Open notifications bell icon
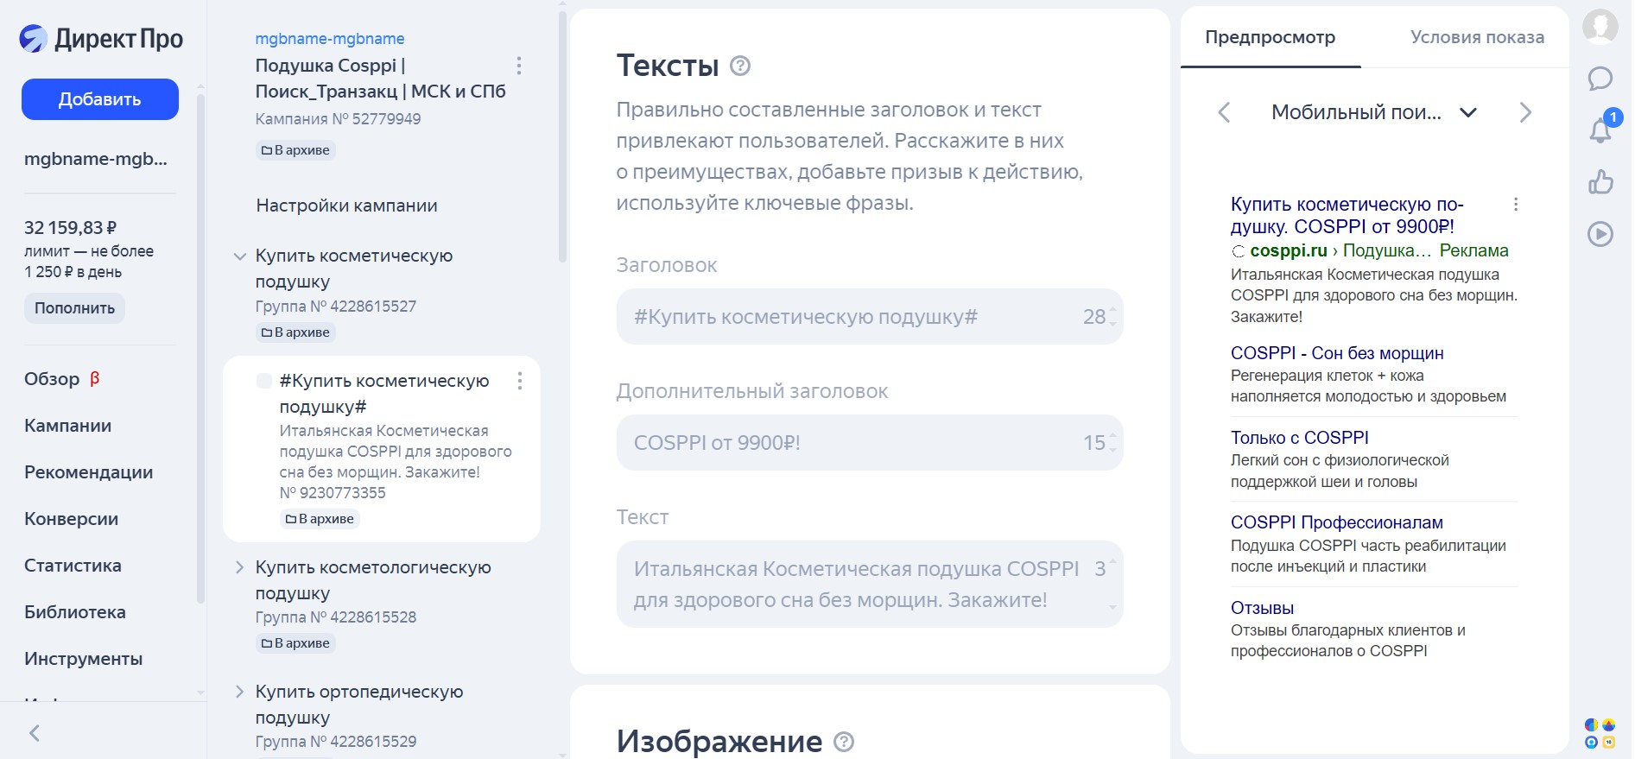1635x759 pixels. click(x=1600, y=130)
